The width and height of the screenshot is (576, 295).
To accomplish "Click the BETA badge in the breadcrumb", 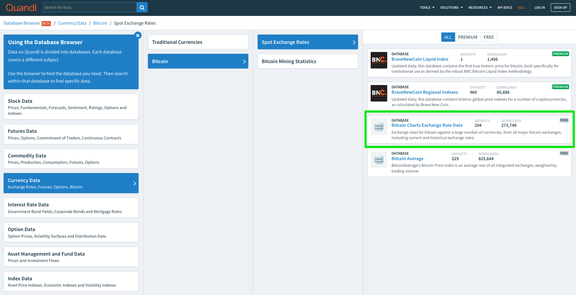I will point(46,23).
